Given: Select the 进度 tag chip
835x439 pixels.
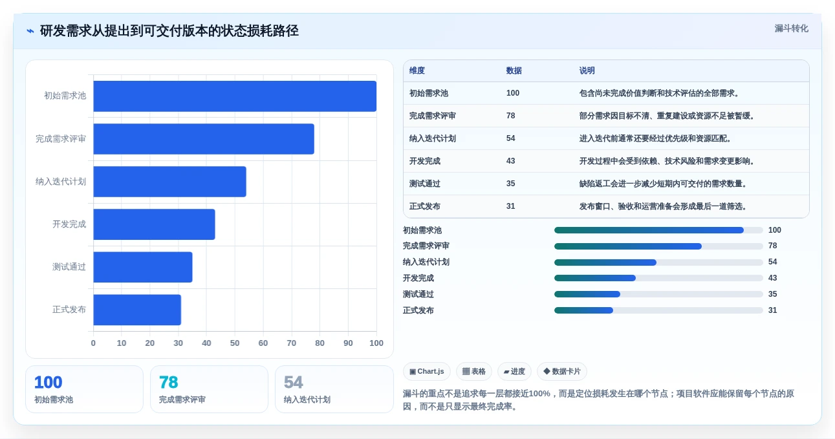Looking at the screenshot, I should click(514, 371).
